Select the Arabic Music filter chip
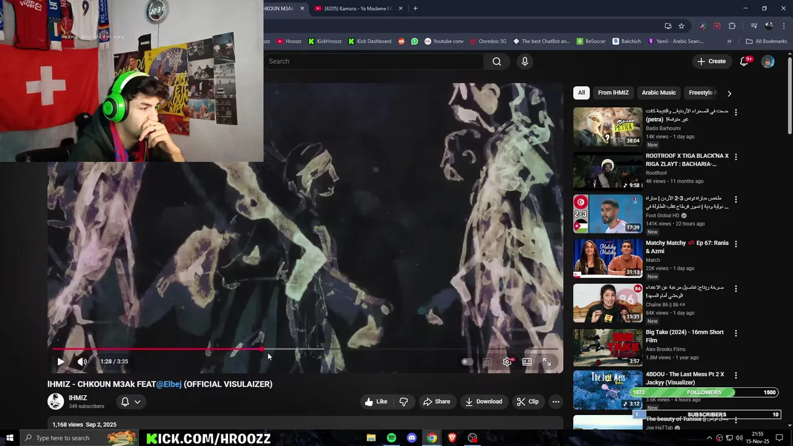 point(659,93)
